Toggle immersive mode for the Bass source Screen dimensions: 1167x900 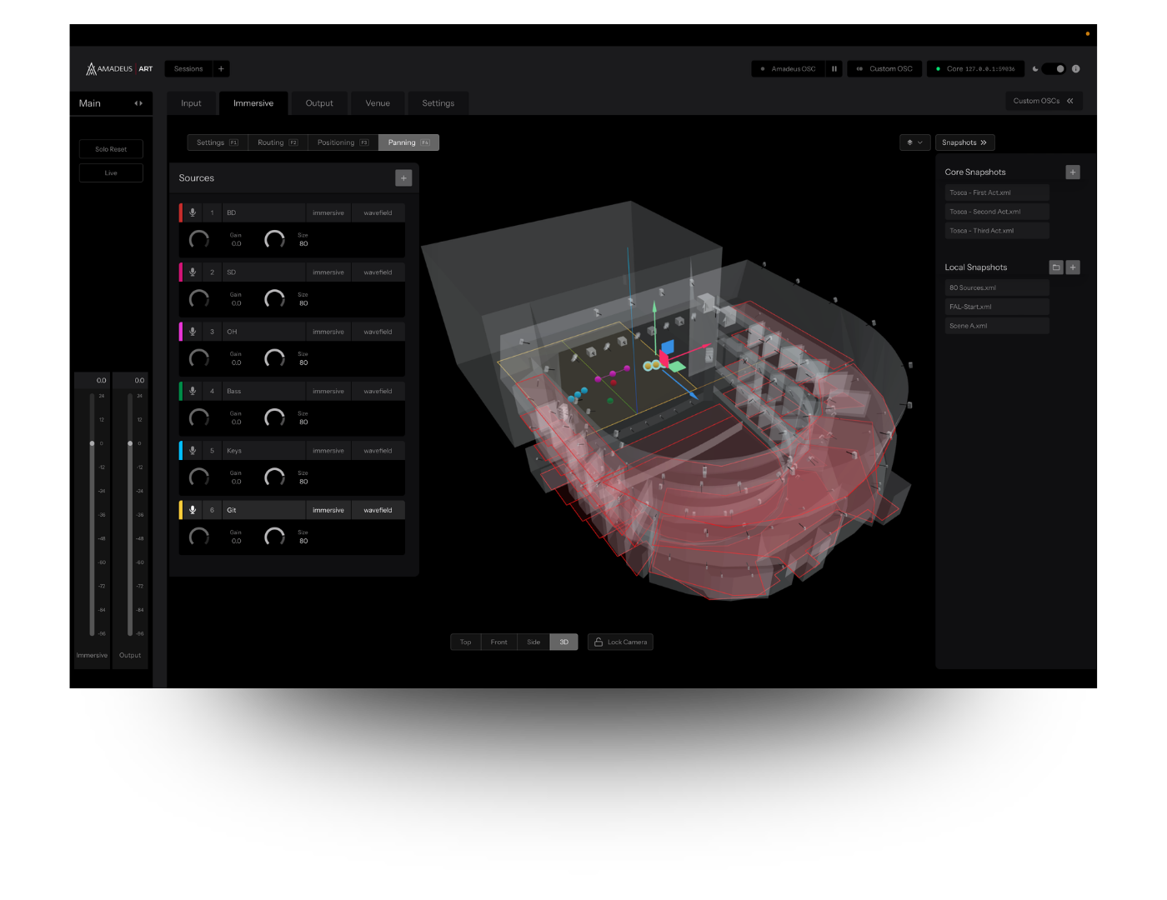(x=328, y=392)
